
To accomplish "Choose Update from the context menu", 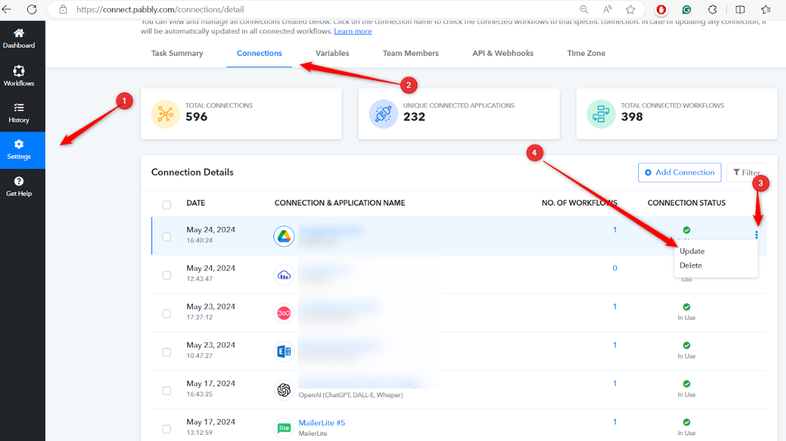I will tap(692, 251).
